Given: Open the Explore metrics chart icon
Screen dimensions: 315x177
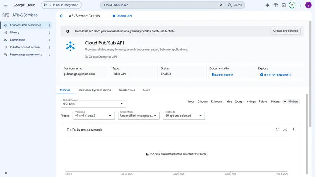Looking at the screenshot, I should (x=285, y=130).
